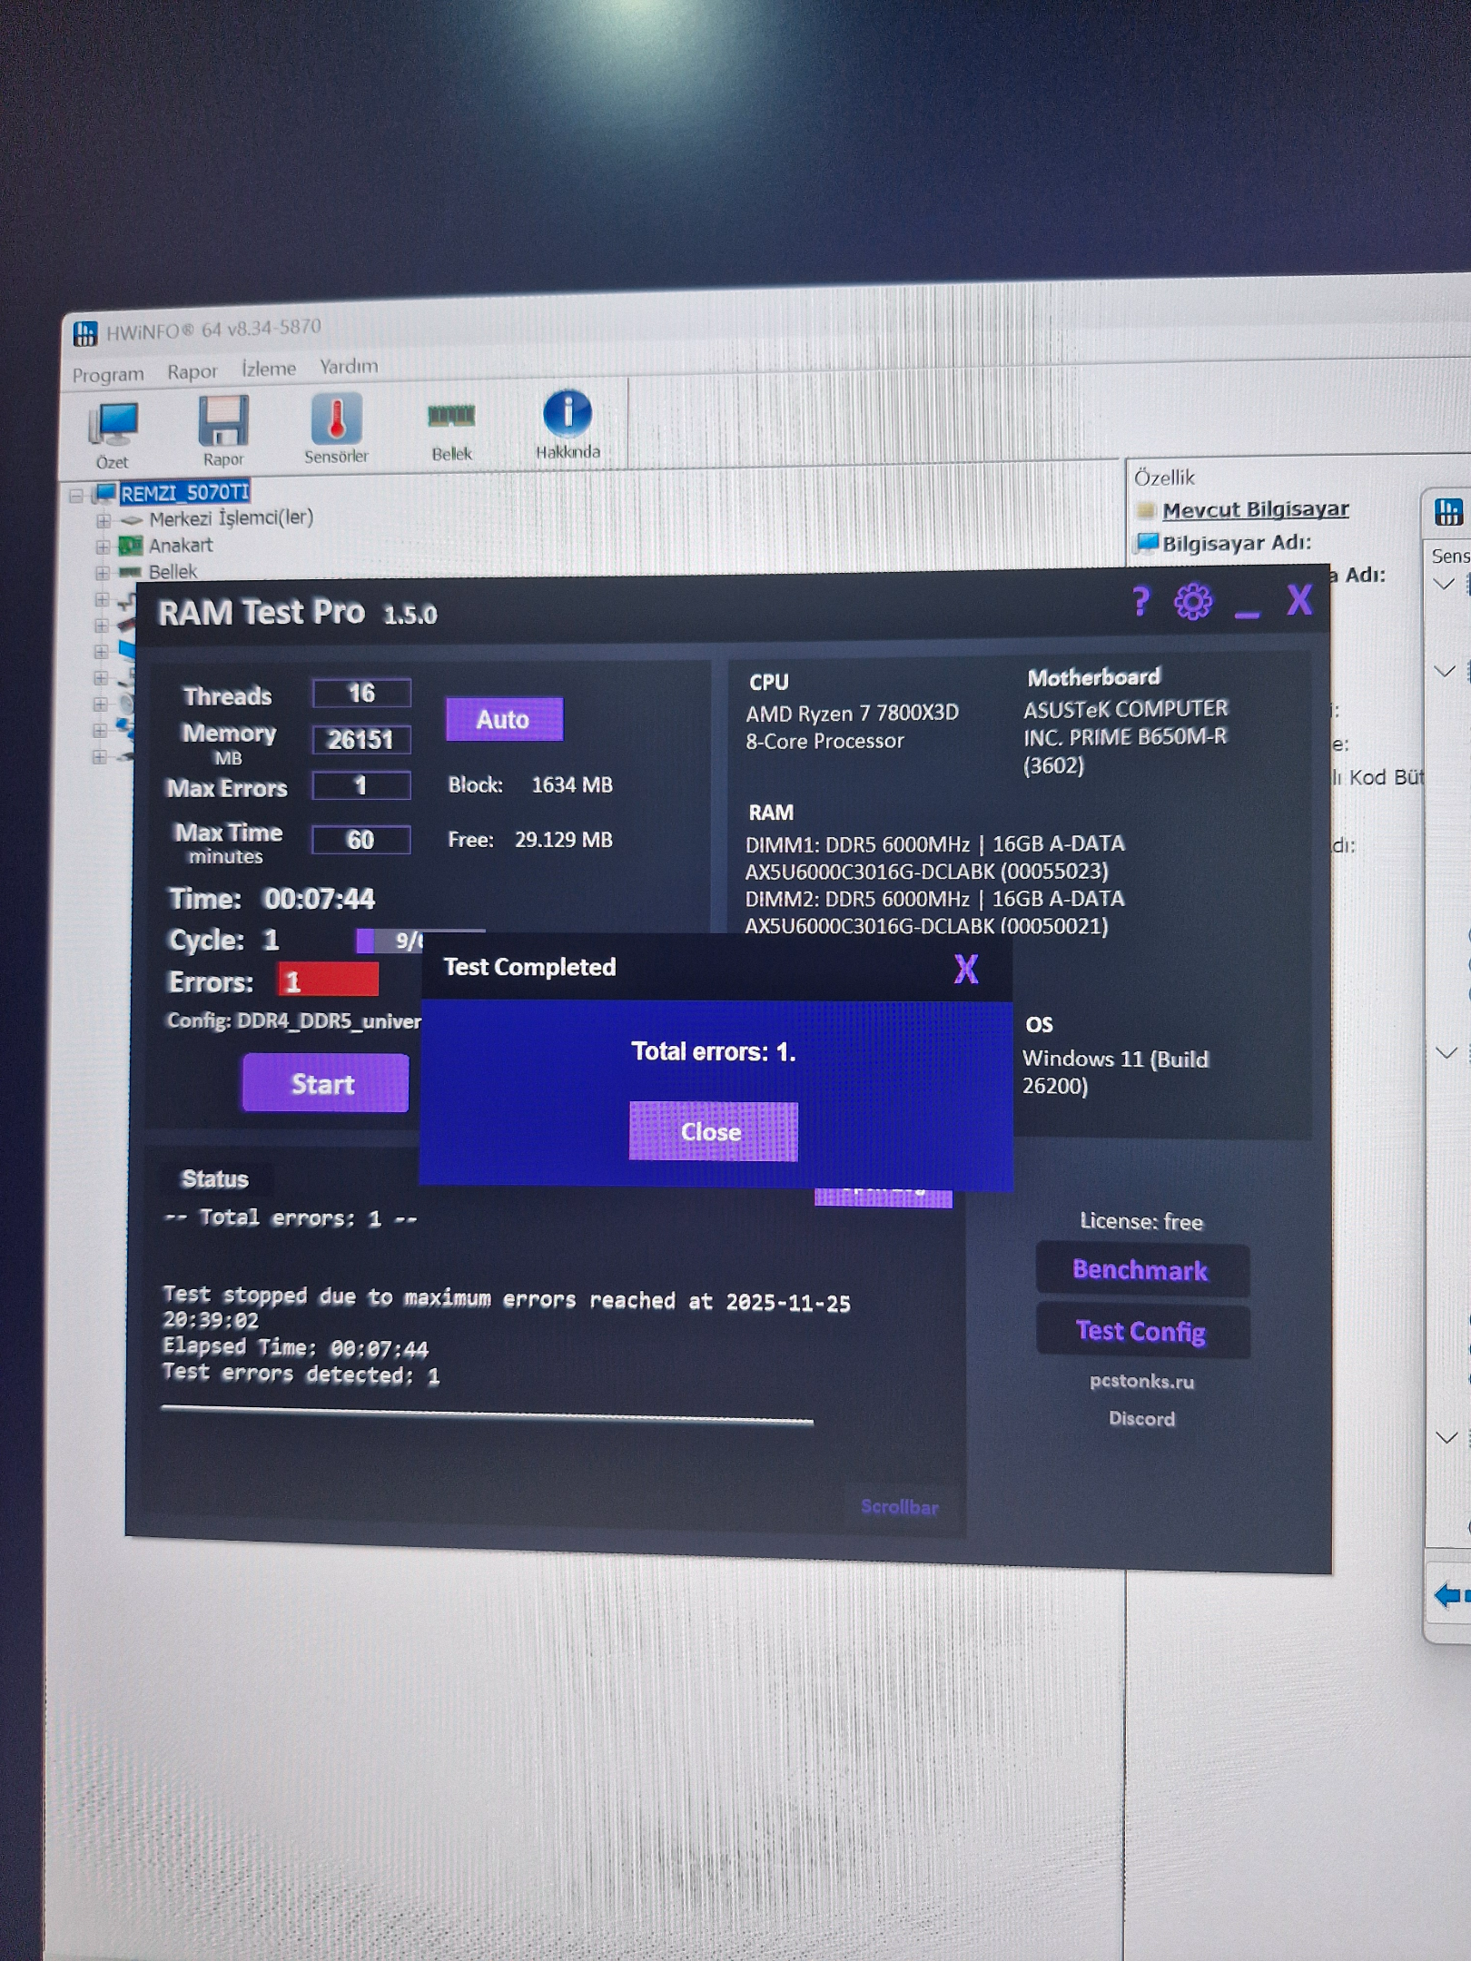Image resolution: width=1471 pixels, height=1961 pixels.
Task: Click the Max Errors input field
Action: tap(361, 785)
